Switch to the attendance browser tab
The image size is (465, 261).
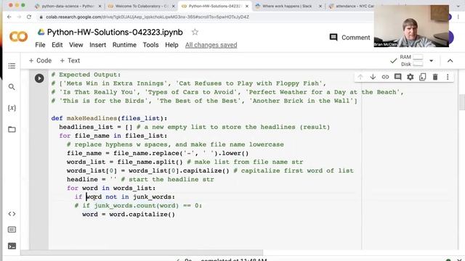pos(352,6)
